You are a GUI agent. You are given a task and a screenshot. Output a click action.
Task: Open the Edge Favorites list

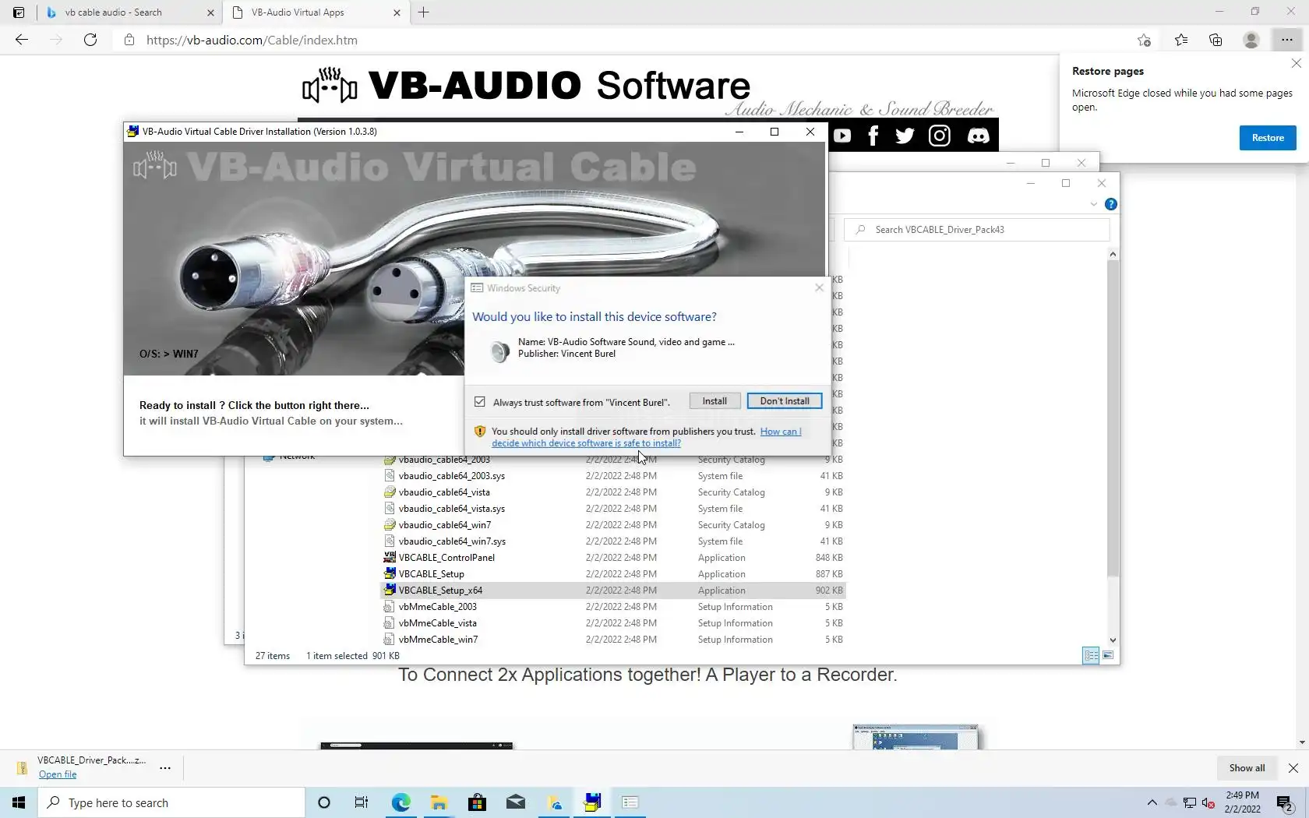1181,40
